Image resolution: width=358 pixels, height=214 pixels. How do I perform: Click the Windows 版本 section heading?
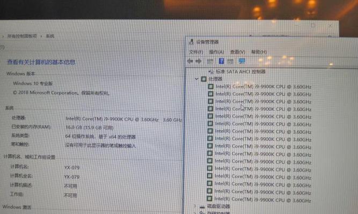20,74
